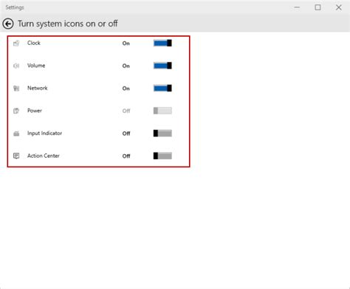The image size is (350, 289).
Task: Select the Volume label
Action: click(x=36, y=66)
